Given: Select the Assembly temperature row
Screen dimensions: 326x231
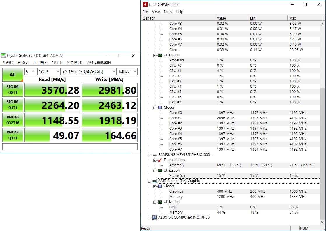Looking at the screenshot, I should point(244,165).
